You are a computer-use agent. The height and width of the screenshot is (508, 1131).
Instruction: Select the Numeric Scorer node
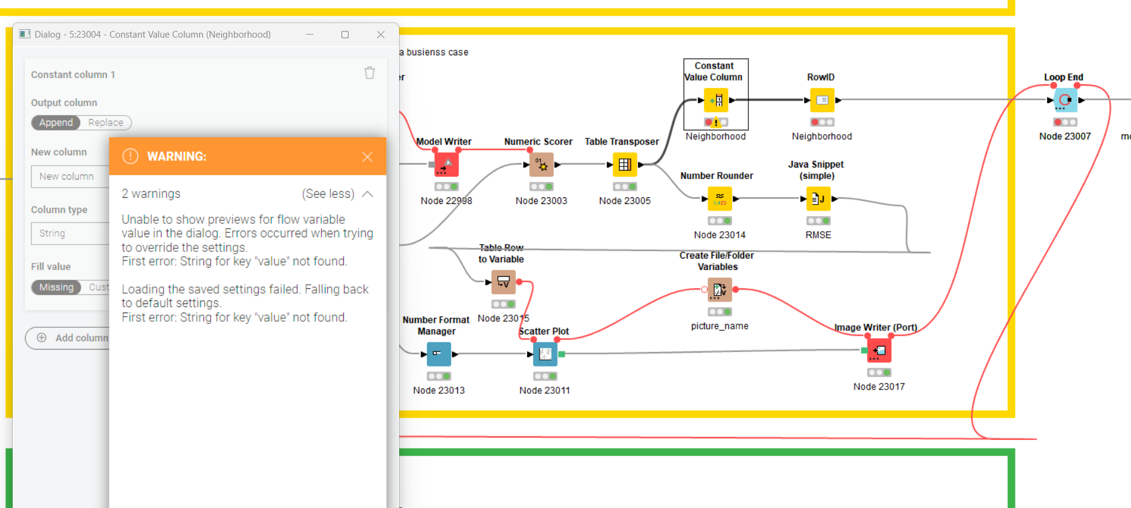541,164
